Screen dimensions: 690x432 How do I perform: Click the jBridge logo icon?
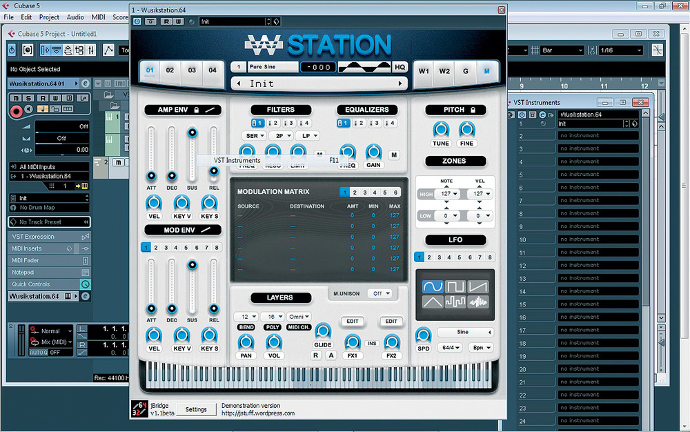click(139, 409)
